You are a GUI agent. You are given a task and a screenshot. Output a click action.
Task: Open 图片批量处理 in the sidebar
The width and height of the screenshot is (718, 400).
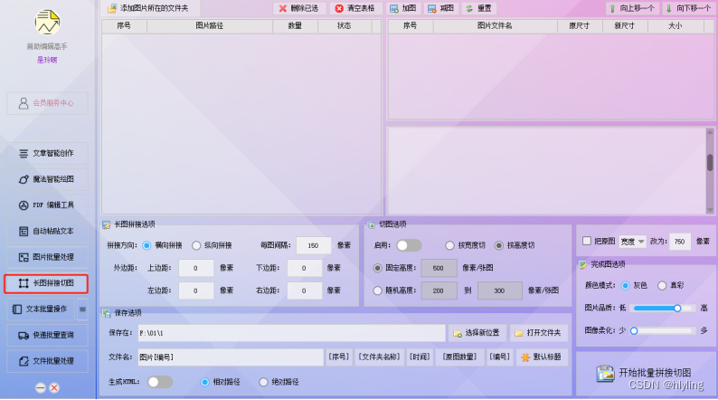click(47, 257)
